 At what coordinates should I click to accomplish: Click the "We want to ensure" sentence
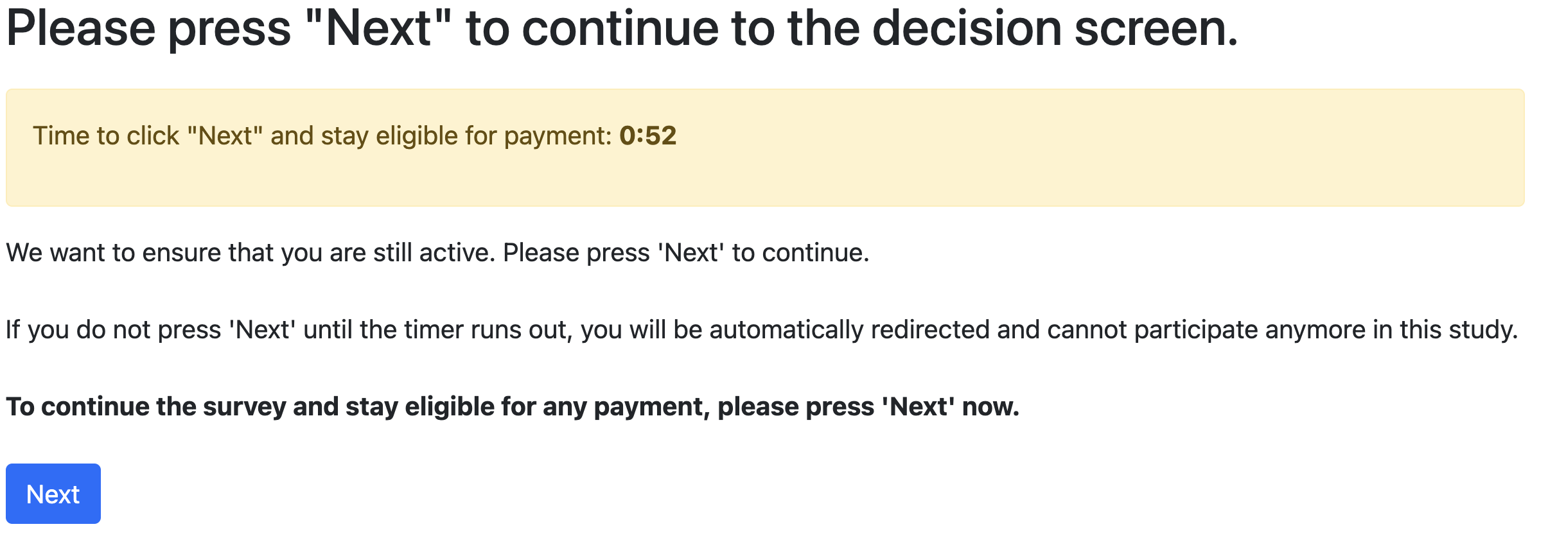click(251, 253)
